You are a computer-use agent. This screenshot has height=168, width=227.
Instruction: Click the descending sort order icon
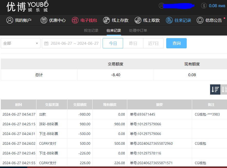215,89
